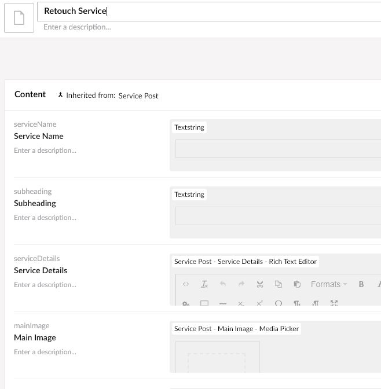The image size is (381, 389).
Task: Open the Textstring editor for Subheading
Action: click(x=189, y=195)
